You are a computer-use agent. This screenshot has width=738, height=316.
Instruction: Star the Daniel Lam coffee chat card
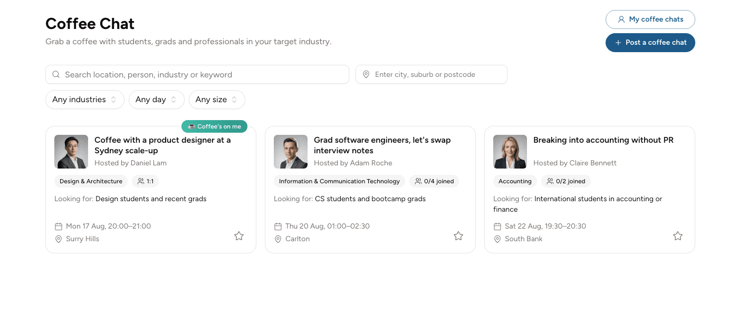click(239, 236)
